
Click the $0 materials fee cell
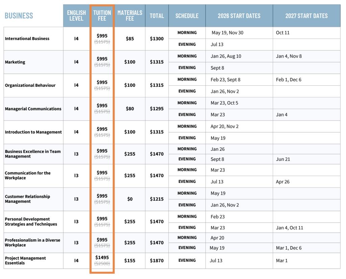[130, 199]
